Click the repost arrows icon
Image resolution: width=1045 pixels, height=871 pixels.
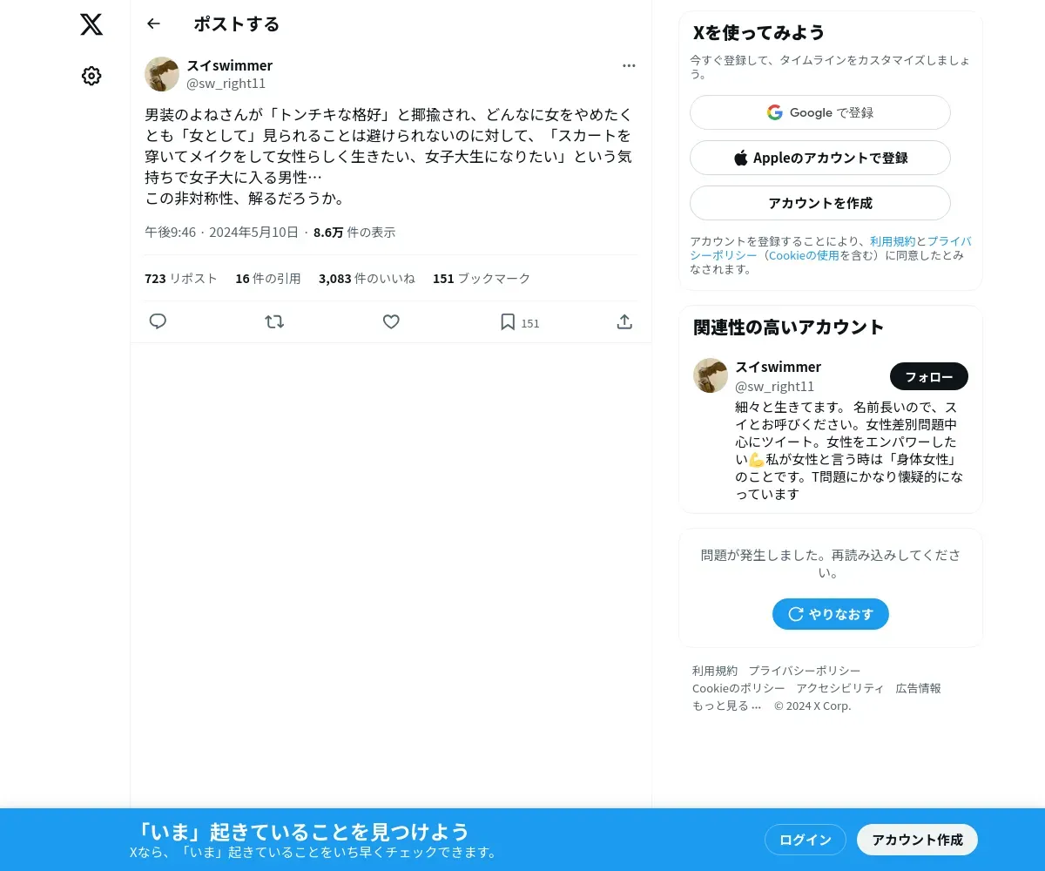click(274, 321)
